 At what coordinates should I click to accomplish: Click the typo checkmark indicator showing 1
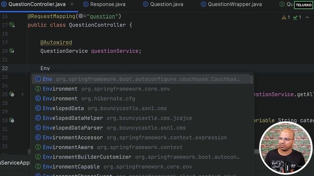(x=297, y=18)
